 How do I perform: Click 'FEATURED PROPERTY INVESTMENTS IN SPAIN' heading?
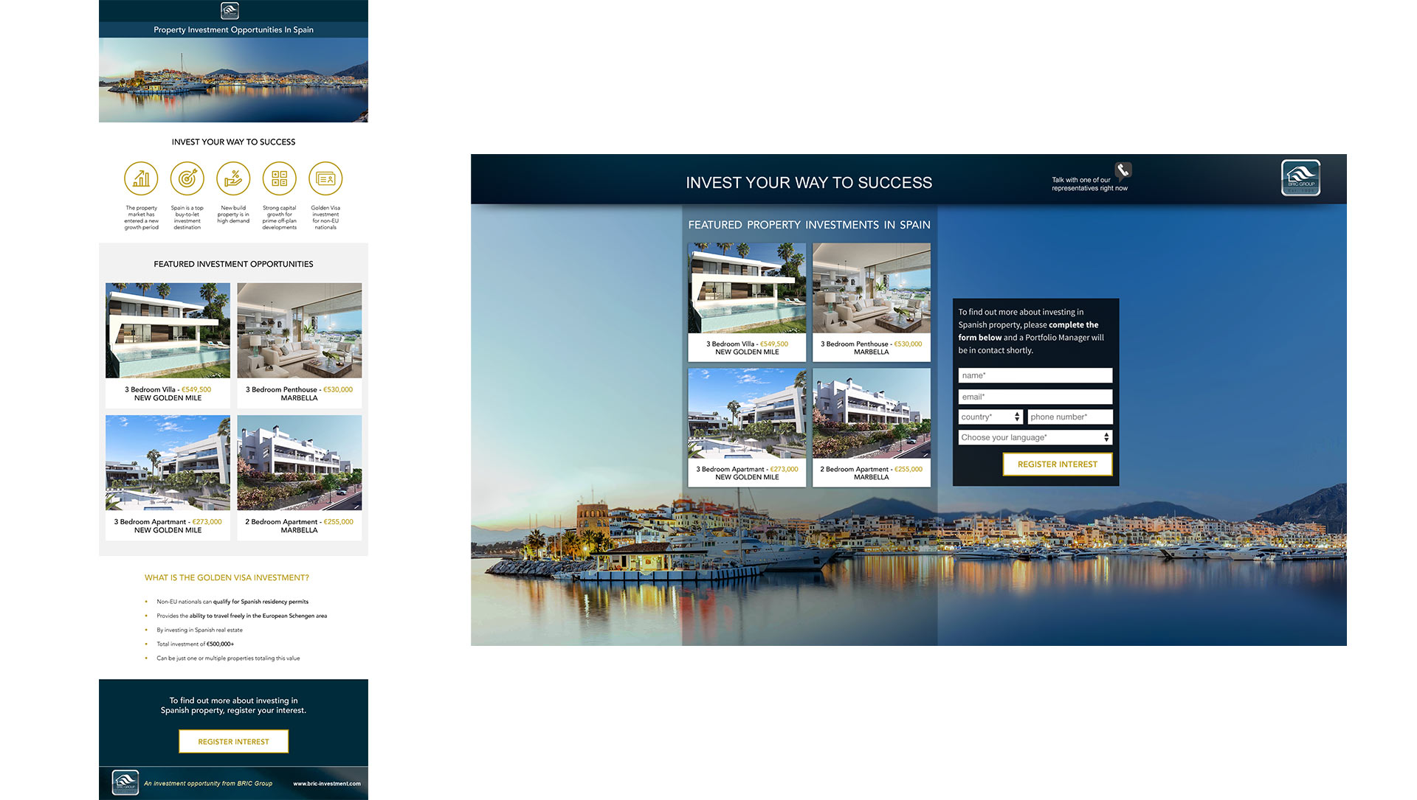809,225
